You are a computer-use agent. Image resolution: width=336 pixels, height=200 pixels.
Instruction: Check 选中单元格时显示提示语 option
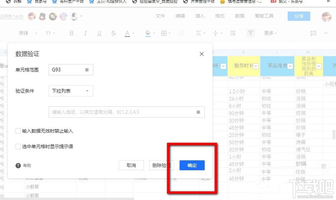(18, 146)
